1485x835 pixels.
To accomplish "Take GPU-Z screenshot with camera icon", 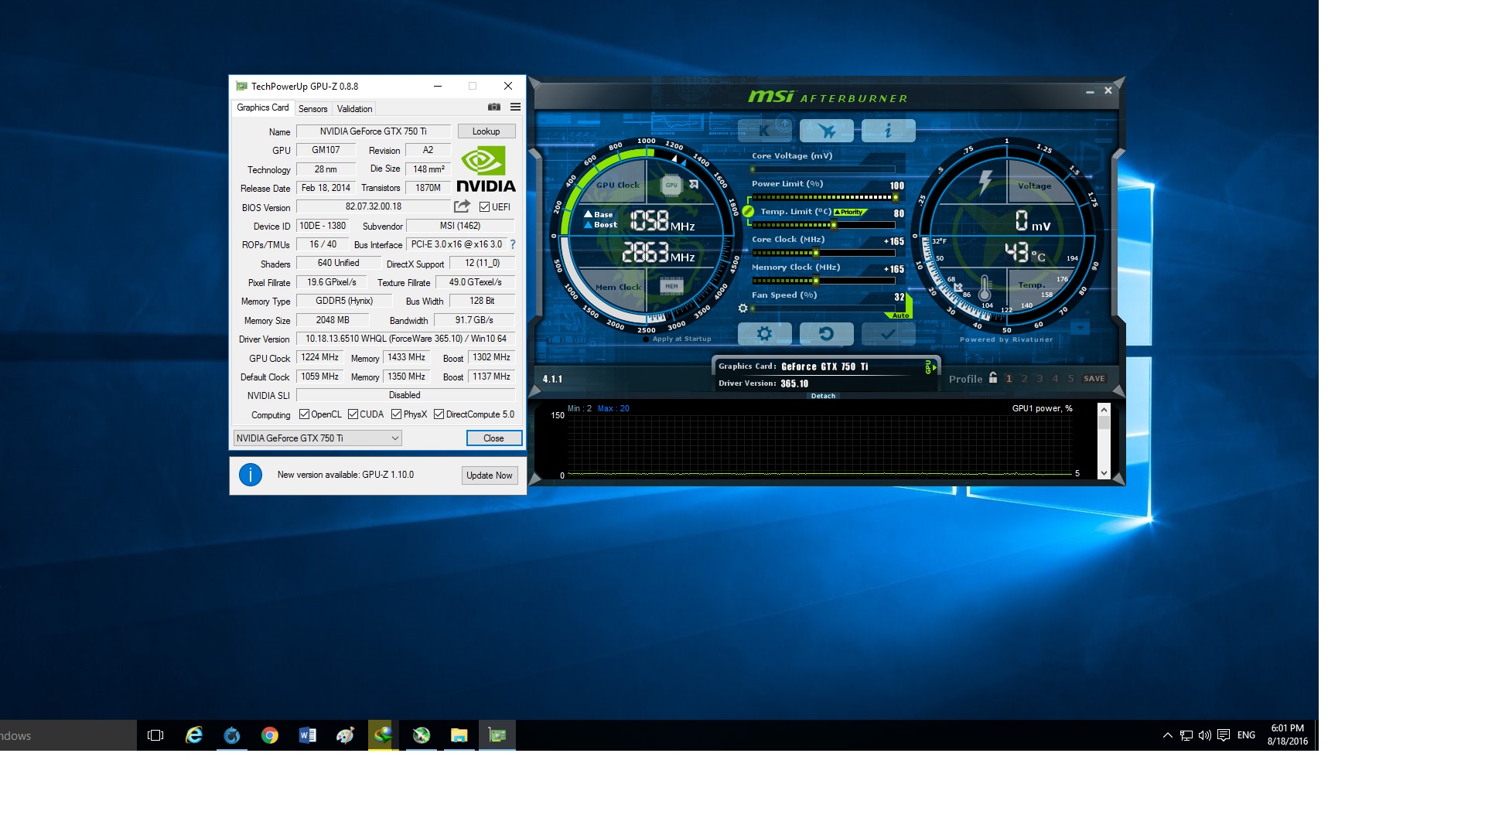I will click(x=494, y=107).
